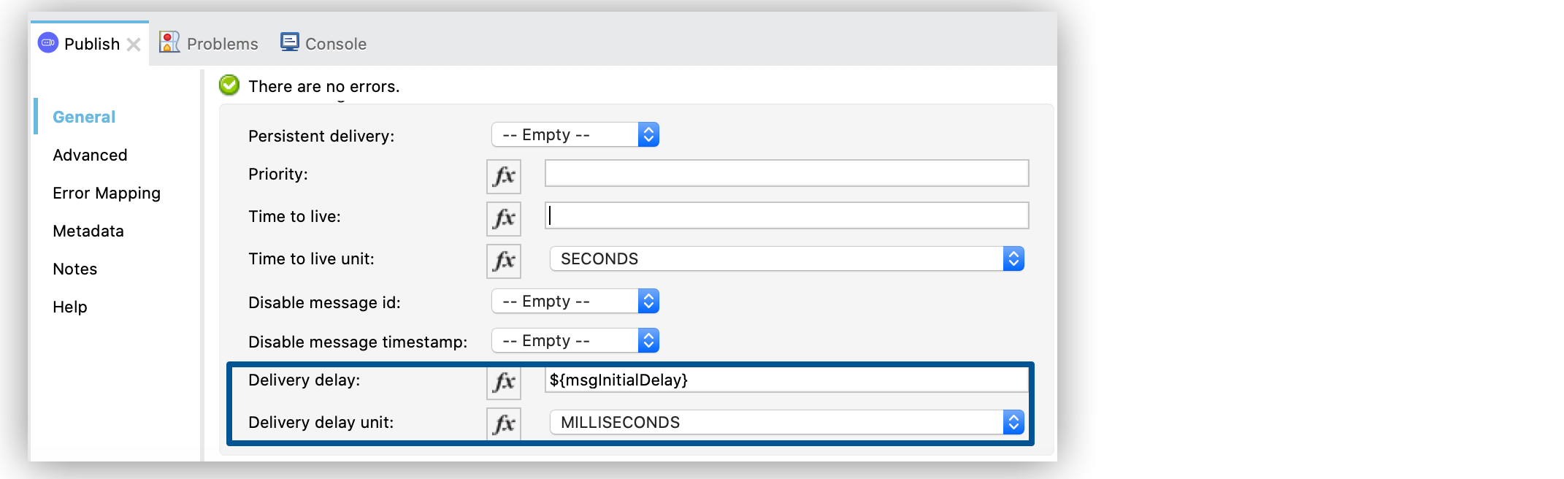Click the purple Publish activity icon

click(47, 42)
